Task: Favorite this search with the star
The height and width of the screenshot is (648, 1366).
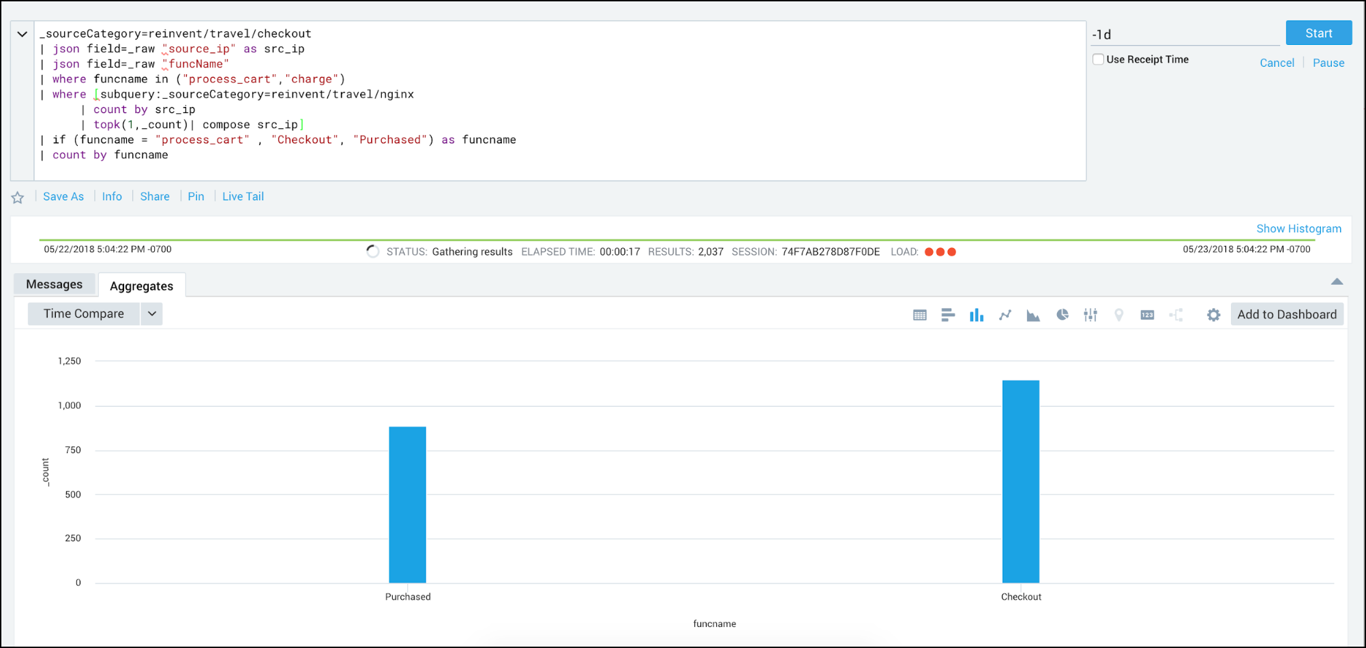Action: [x=17, y=196]
